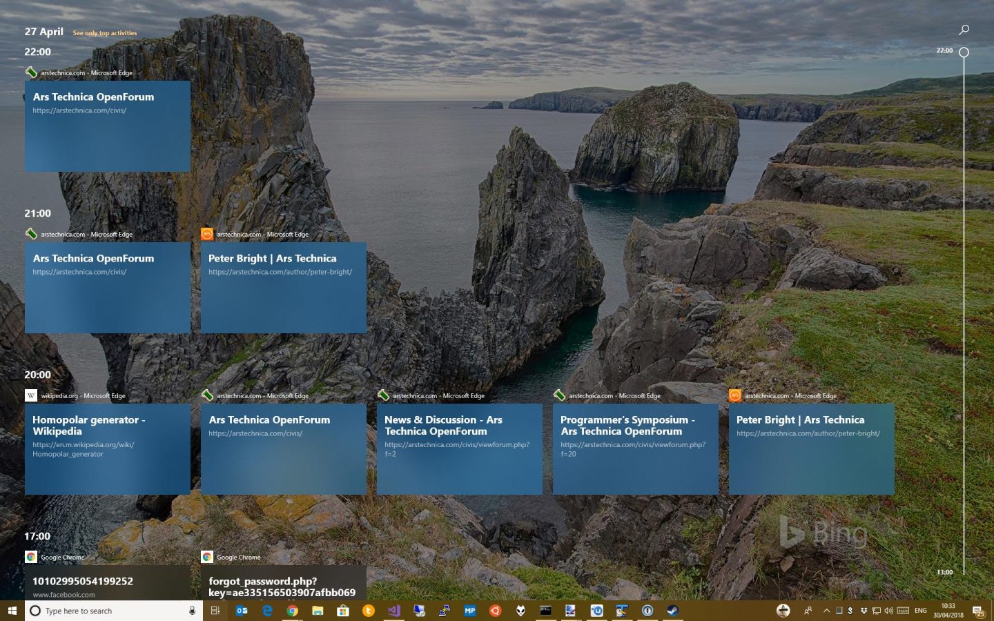Open 1Password from the taskbar
The width and height of the screenshot is (994, 621).
[x=647, y=610]
